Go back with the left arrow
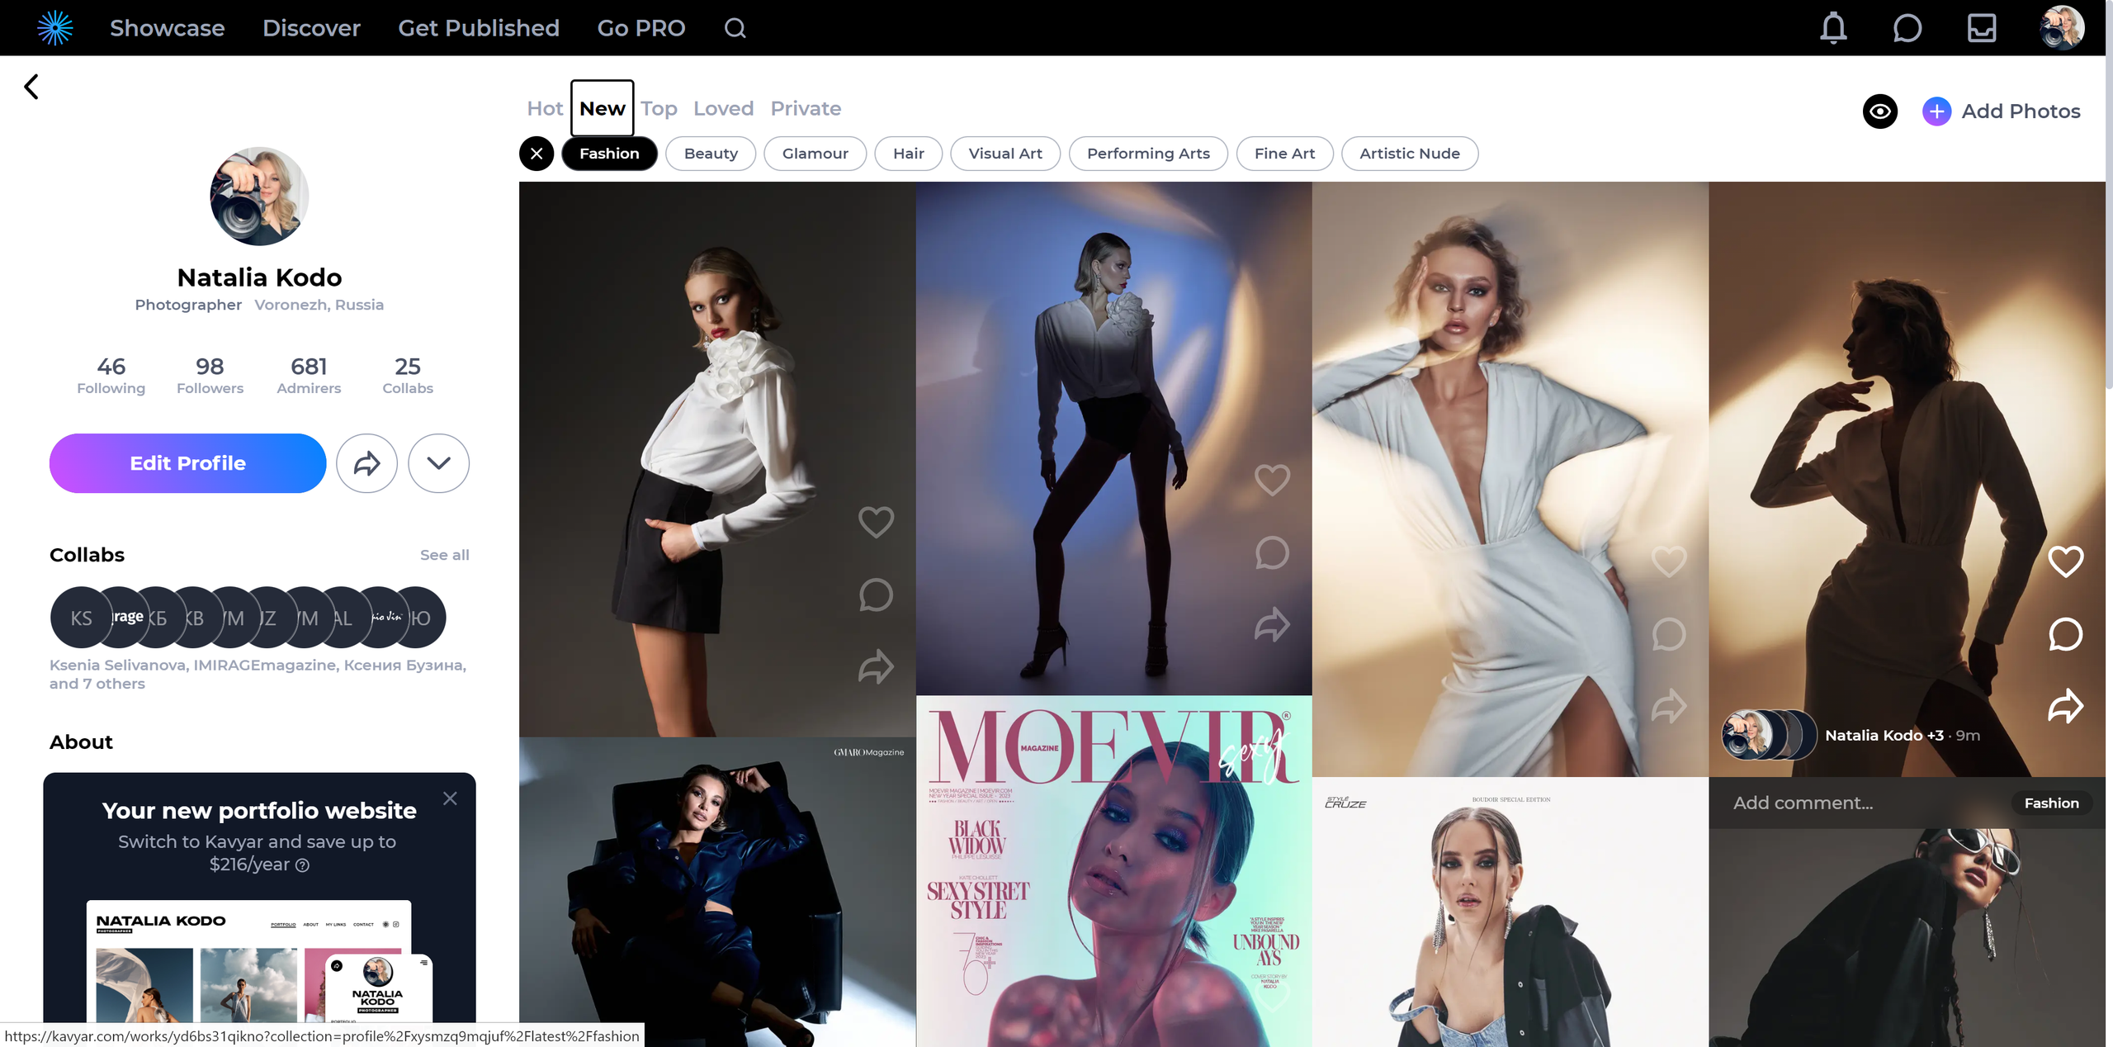This screenshot has height=1047, width=2113. tap(31, 87)
